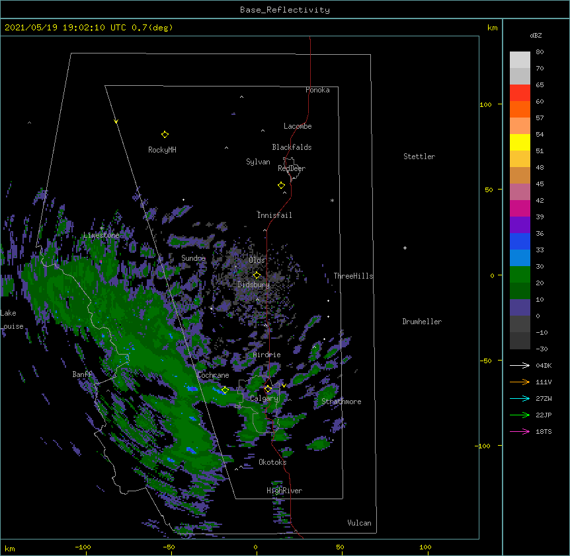Click the yellow marker south of RedDeer

click(281, 186)
